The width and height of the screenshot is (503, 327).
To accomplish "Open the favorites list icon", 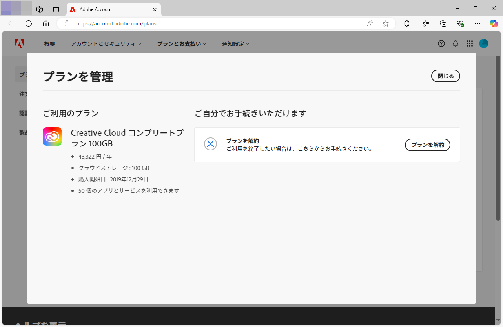I will 426,23.
